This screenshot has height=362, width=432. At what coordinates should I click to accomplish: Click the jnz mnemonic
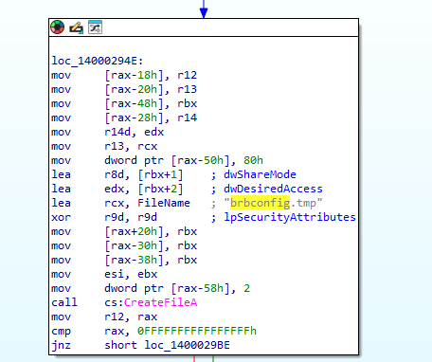(61, 345)
